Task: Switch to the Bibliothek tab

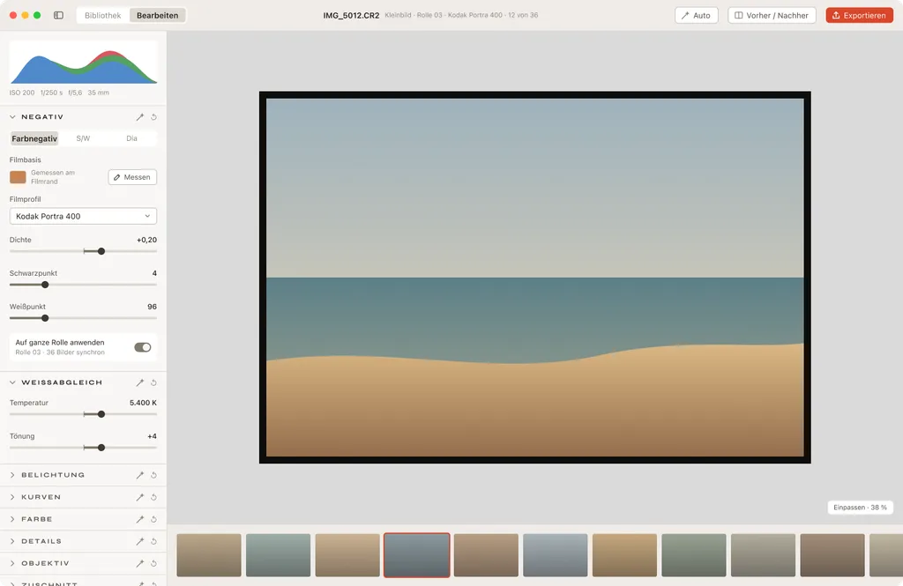Action: pyautogui.click(x=102, y=16)
